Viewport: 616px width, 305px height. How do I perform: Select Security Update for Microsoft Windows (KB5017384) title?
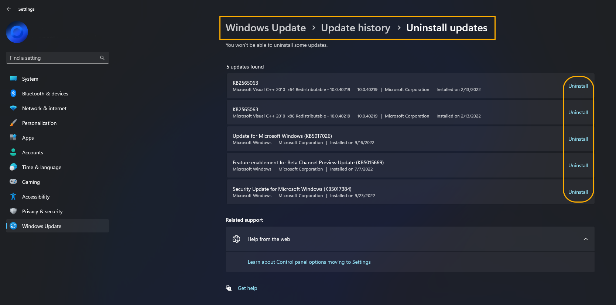[292, 189]
